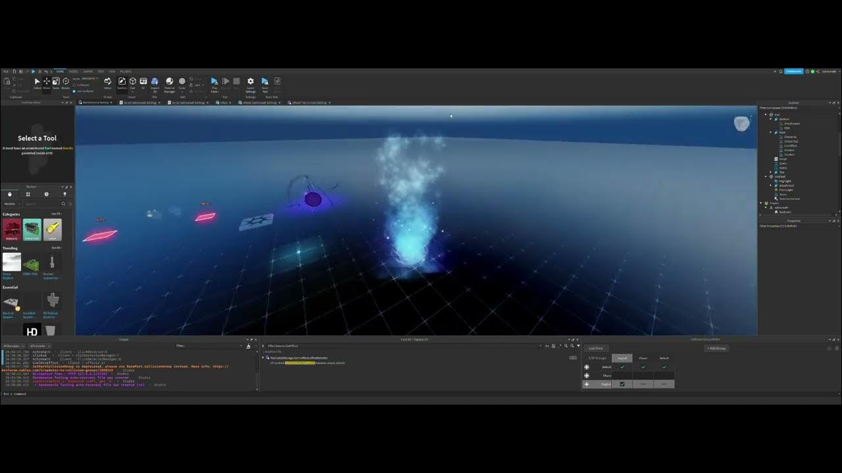Open the FILE menu

[6, 72]
